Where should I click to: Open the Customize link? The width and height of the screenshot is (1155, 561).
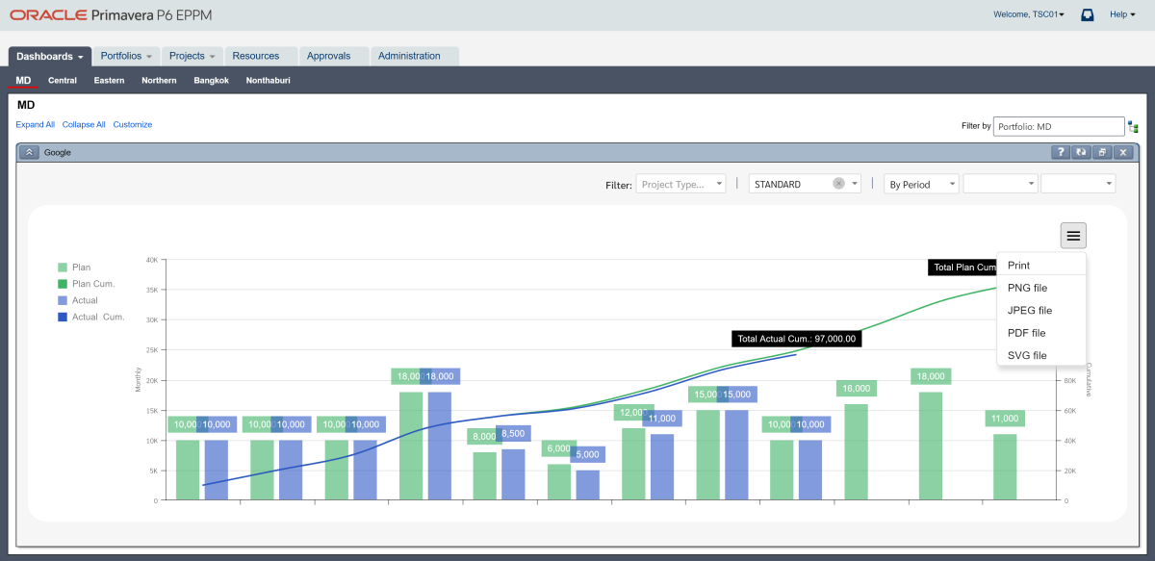pos(131,124)
